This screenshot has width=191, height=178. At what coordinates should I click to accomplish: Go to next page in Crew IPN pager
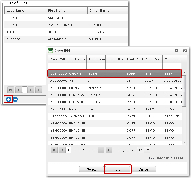101,150
